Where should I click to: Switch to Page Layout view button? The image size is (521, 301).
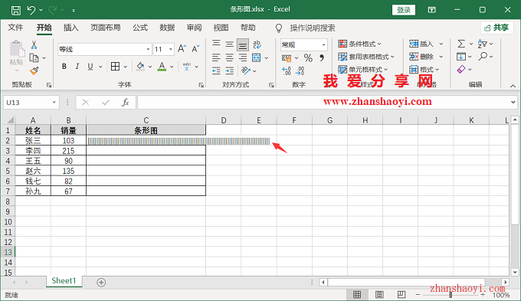[379, 294]
